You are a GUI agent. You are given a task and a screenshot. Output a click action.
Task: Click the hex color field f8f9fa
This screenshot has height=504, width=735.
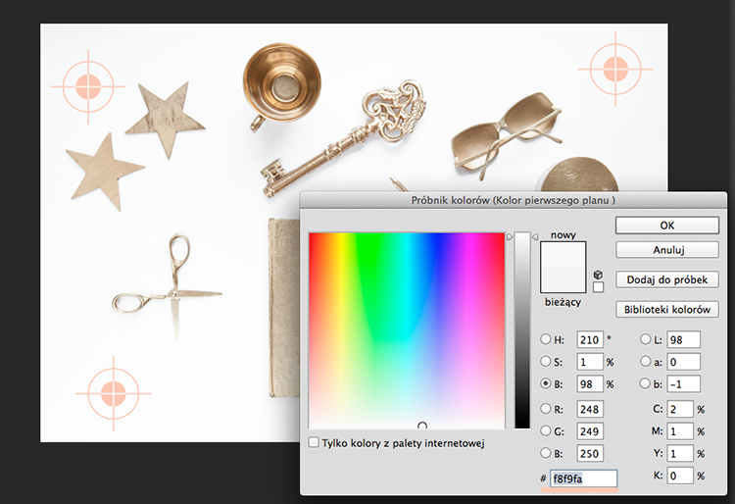coord(584,479)
